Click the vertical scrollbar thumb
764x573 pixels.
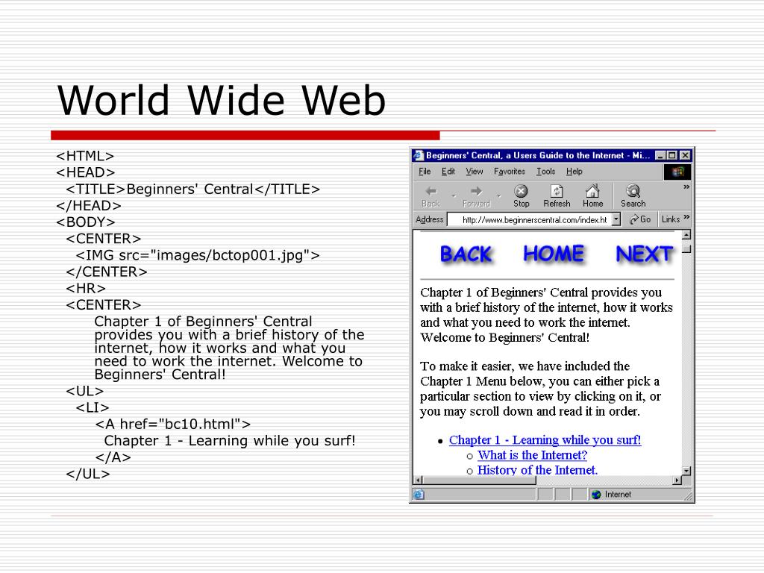pos(686,249)
